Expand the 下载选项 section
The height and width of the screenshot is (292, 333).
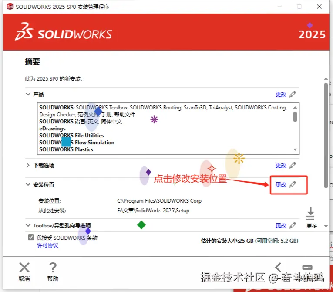(28, 165)
